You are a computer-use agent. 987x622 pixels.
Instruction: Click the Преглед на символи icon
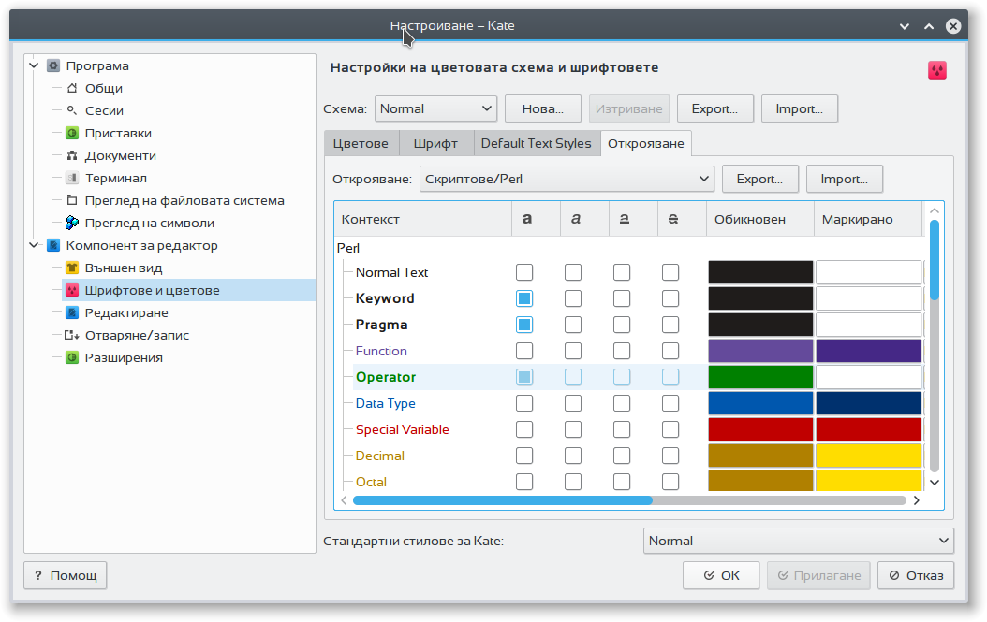[x=72, y=223]
